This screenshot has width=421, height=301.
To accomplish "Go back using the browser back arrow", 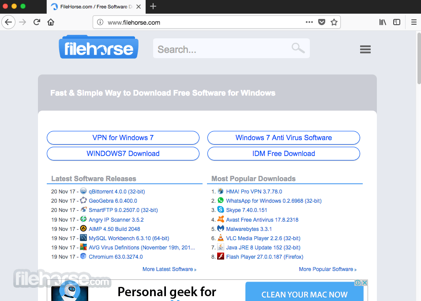I will point(8,22).
